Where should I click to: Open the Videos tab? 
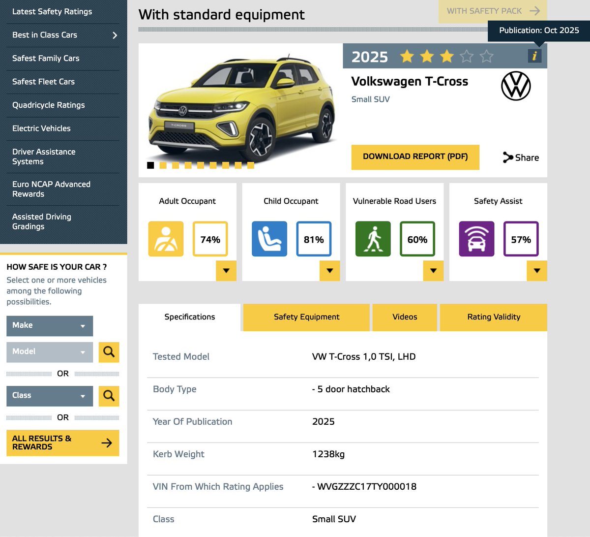point(405,317)
